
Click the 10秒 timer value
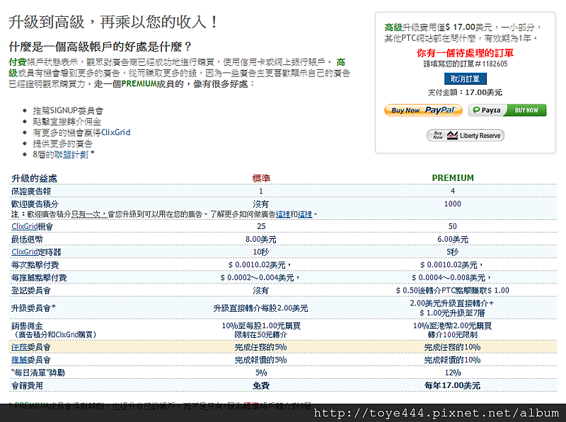tap(261, 252)
